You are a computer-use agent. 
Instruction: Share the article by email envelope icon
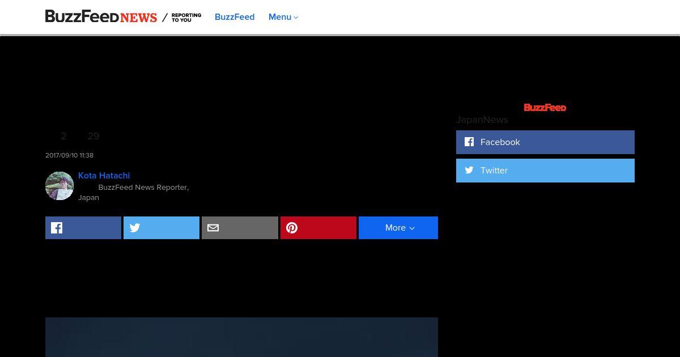[240, 228]
